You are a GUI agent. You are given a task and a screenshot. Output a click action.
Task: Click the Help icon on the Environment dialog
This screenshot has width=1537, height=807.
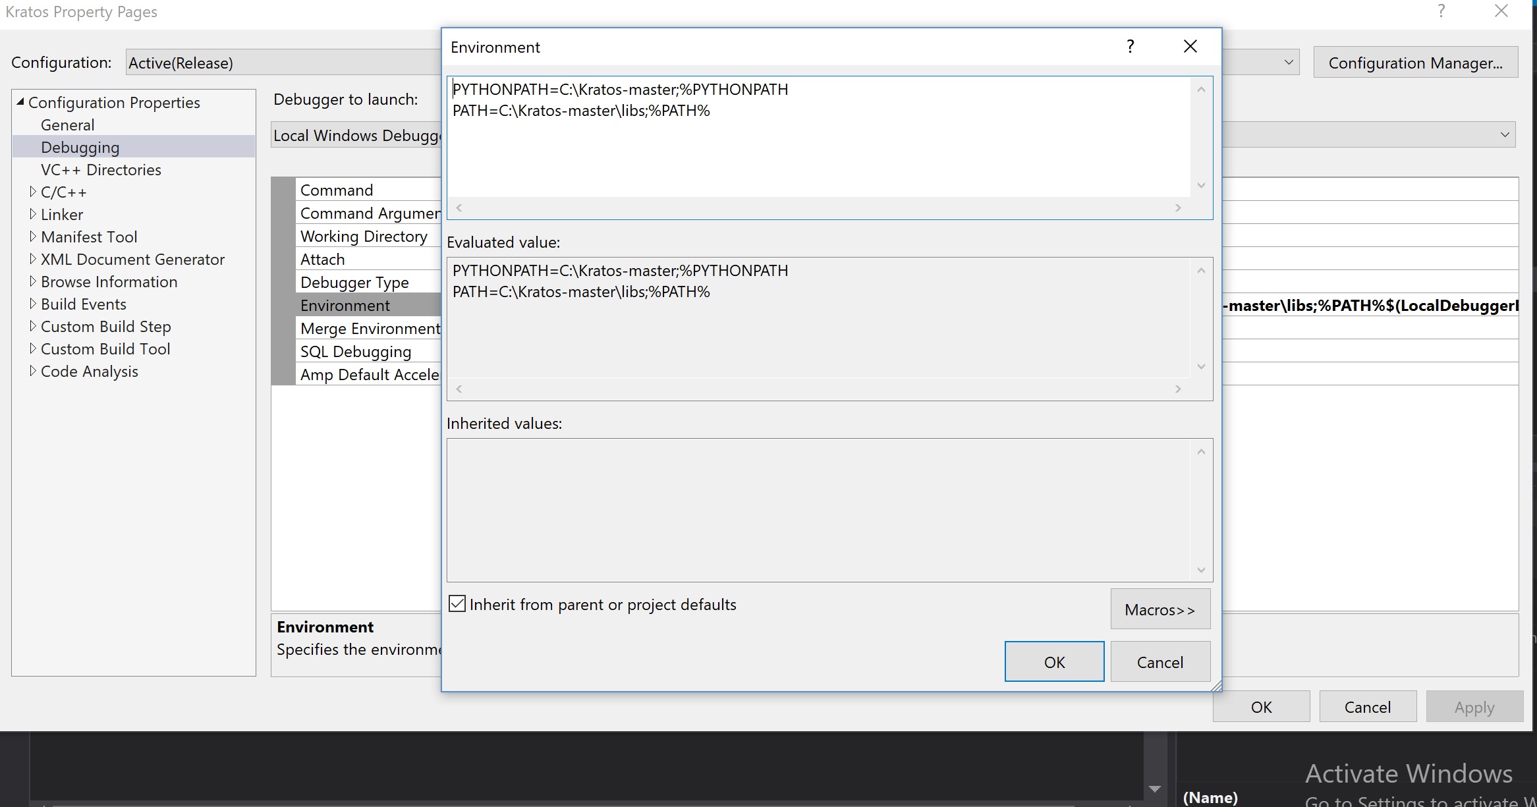coord(1130,46)
